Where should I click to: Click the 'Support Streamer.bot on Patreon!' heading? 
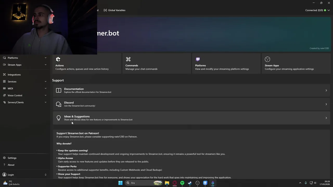78,133
